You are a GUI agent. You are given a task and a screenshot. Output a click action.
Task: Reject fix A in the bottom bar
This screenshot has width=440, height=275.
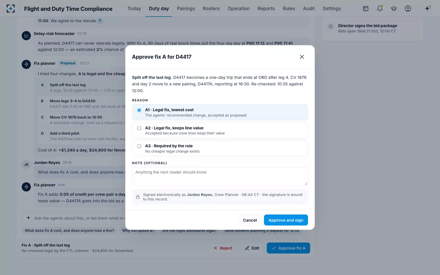click(223, 248)
